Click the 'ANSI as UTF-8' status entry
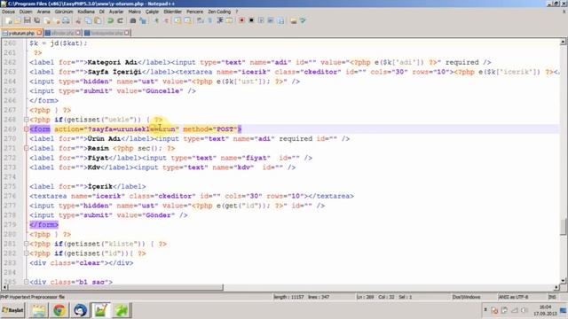Image resolution: width=568 pixels, height=319 pixels. tap(513, 297)
